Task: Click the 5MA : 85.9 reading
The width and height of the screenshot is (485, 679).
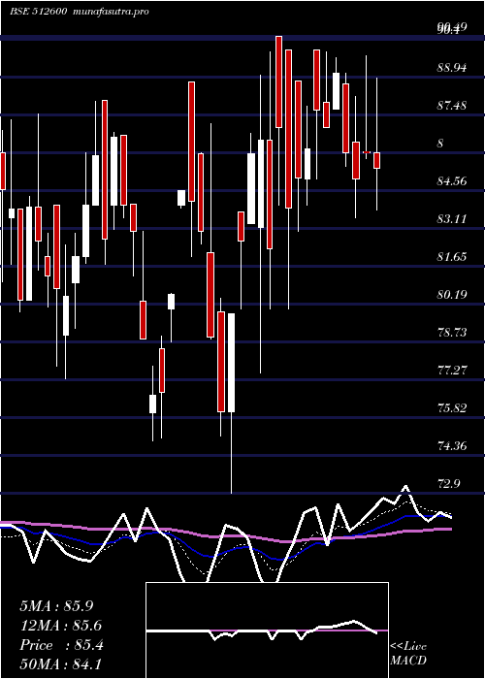Action: (56, 606)
